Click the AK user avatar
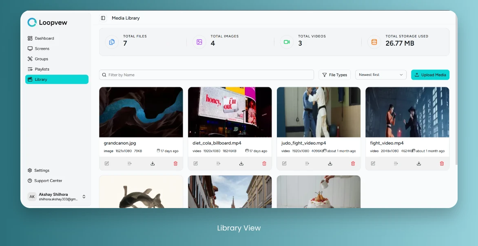Image resolution: width=478 pixels, height=246 pixels. 32,197
